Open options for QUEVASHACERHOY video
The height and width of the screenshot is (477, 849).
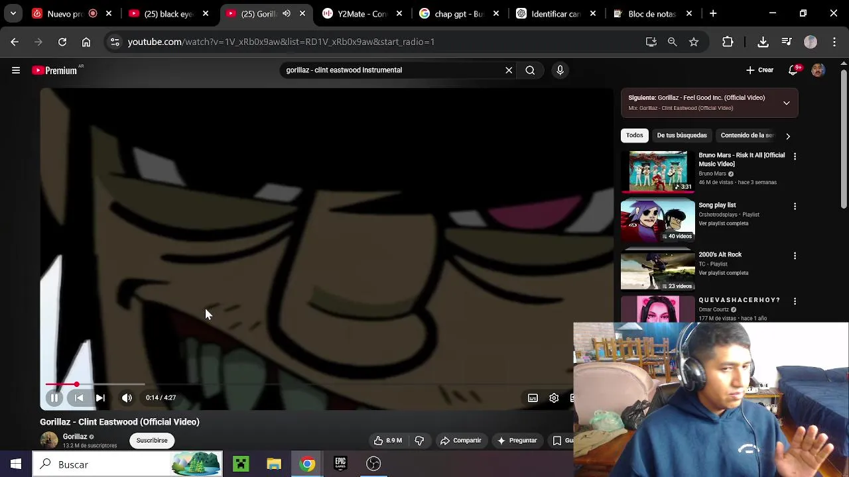tap(795, 301)
